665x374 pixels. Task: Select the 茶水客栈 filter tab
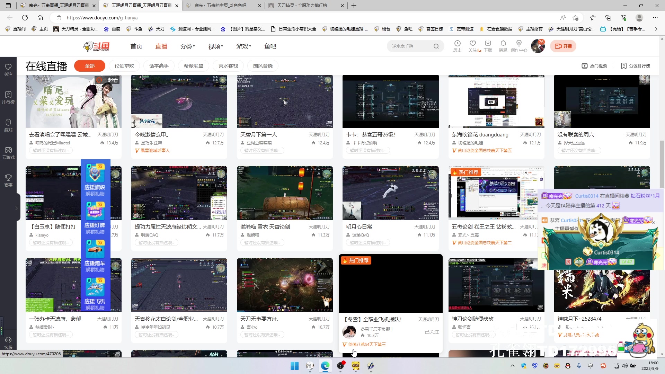coord(228,66)
